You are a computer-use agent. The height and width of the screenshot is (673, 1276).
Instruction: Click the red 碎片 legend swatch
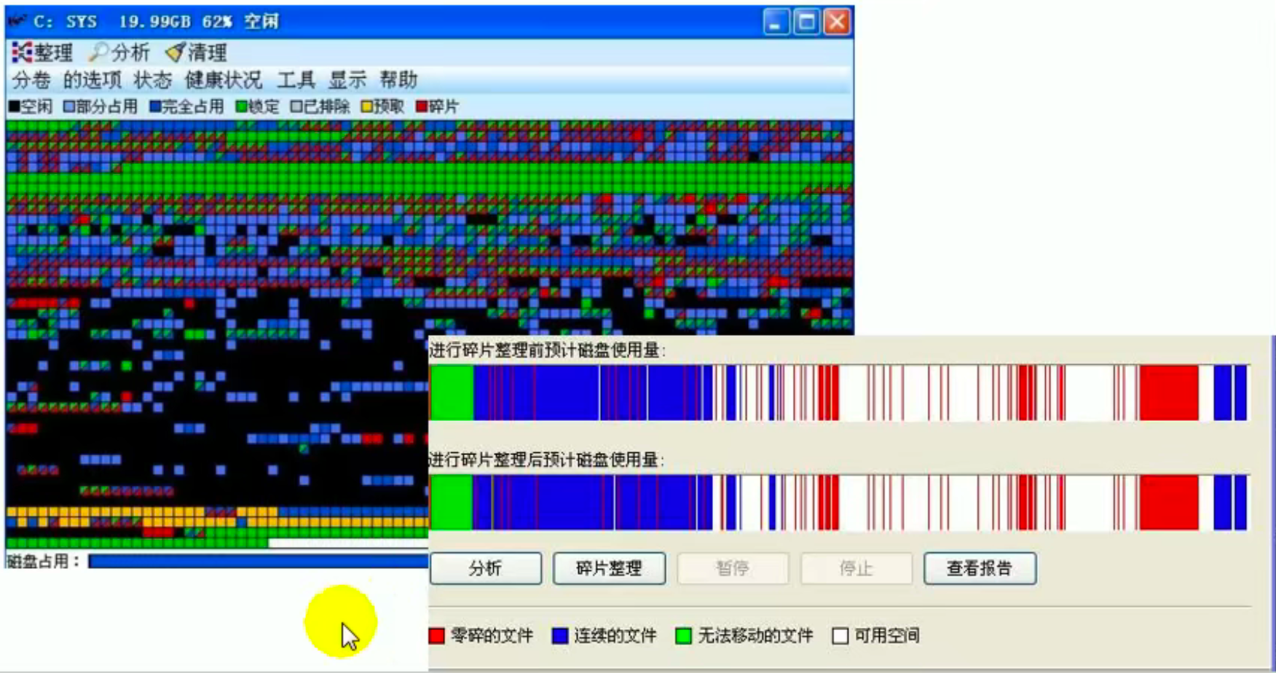421,107
